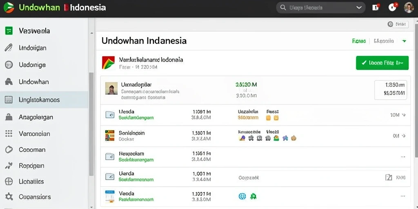Click the globe icon beside Uadonige
The height and width of the screenshot is (209, 418).
[x=9, y=65]
